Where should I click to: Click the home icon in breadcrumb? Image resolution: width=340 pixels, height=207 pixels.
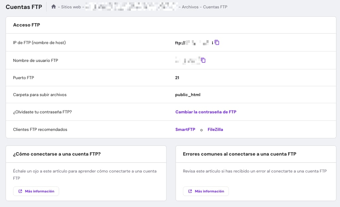(53, 7)
